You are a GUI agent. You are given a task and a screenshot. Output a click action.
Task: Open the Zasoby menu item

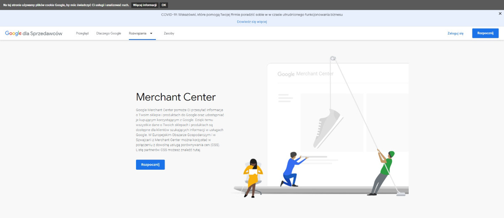pos(169,33)
